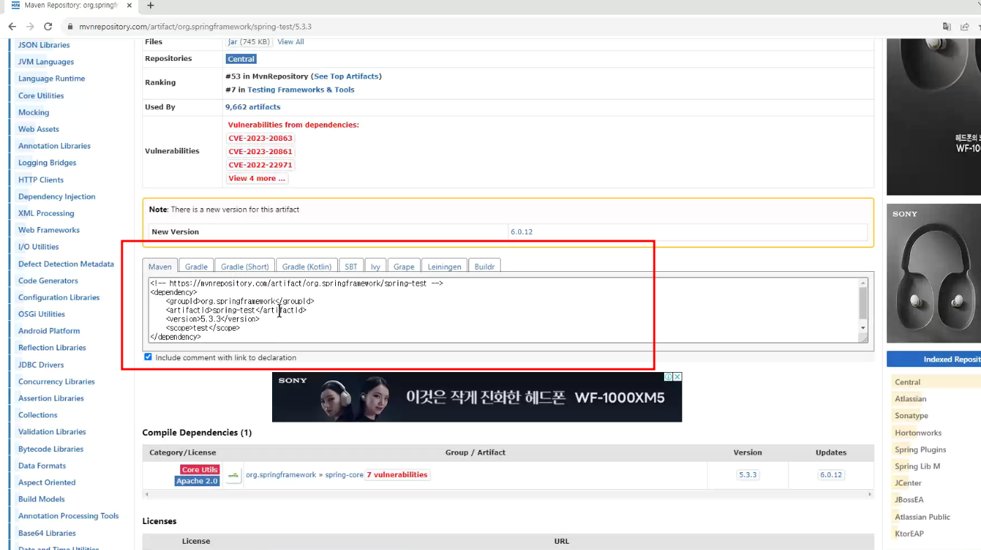Viewport: 981px width, 550px height.
Task: Open the SBT tab
Action: pyautogui.click(x=351, y=266)
